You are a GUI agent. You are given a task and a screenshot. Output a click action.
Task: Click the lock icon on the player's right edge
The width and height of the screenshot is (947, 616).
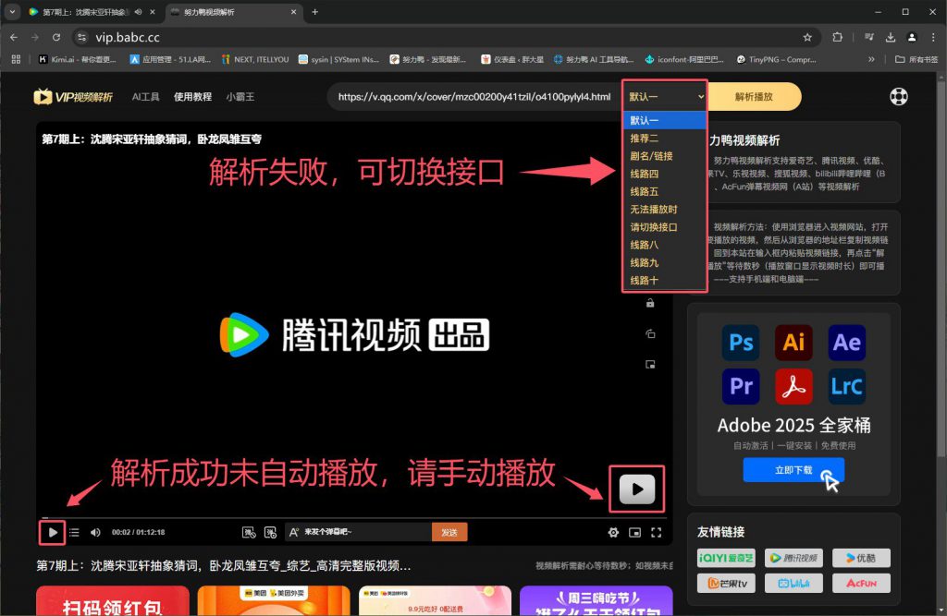[651, 303]
